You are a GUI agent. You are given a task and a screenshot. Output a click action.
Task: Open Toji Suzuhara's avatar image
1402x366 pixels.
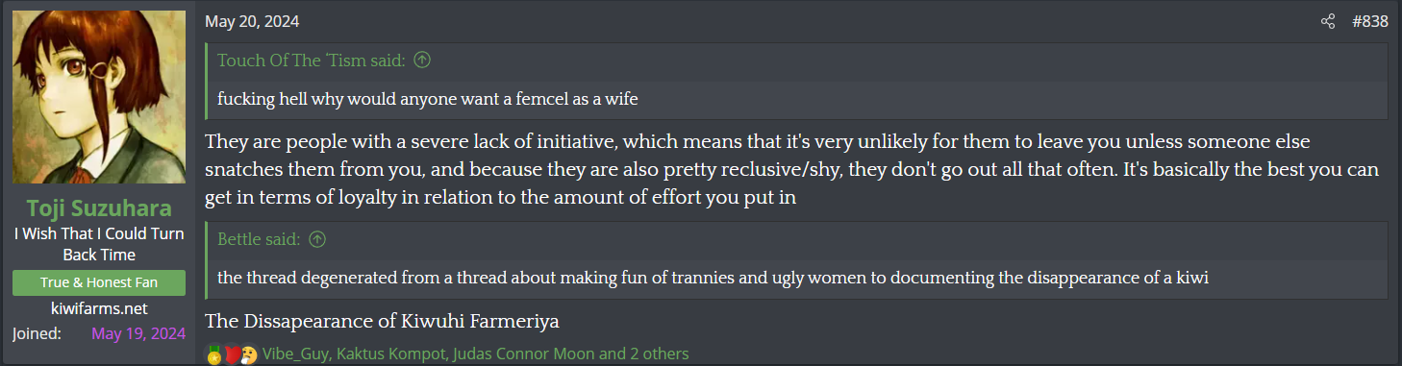click(99, 97)
